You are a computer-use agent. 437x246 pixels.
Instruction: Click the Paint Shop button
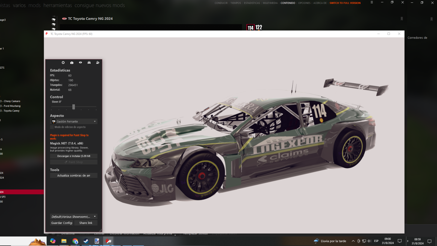click(74, 162)
